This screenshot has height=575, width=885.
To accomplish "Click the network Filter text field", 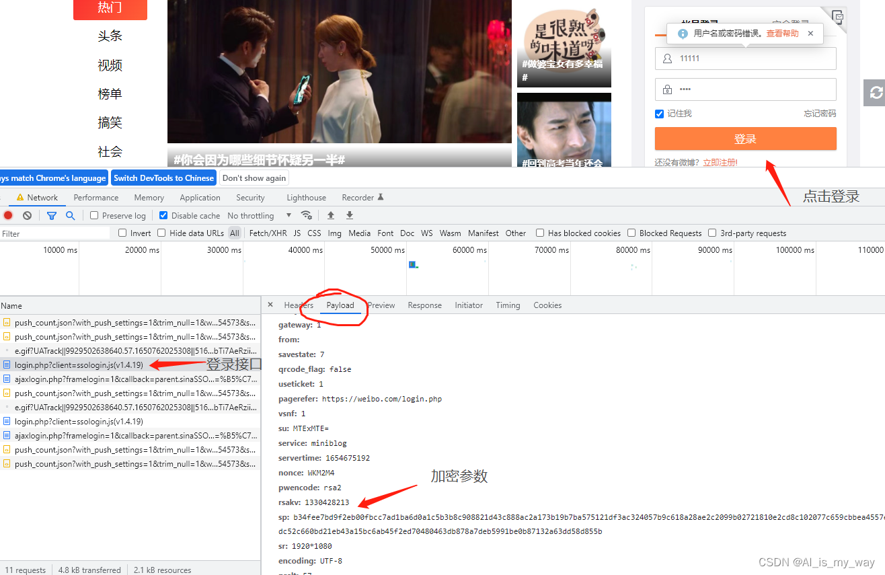I will (55, 233).
